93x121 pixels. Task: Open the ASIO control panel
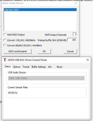[17, 51]
